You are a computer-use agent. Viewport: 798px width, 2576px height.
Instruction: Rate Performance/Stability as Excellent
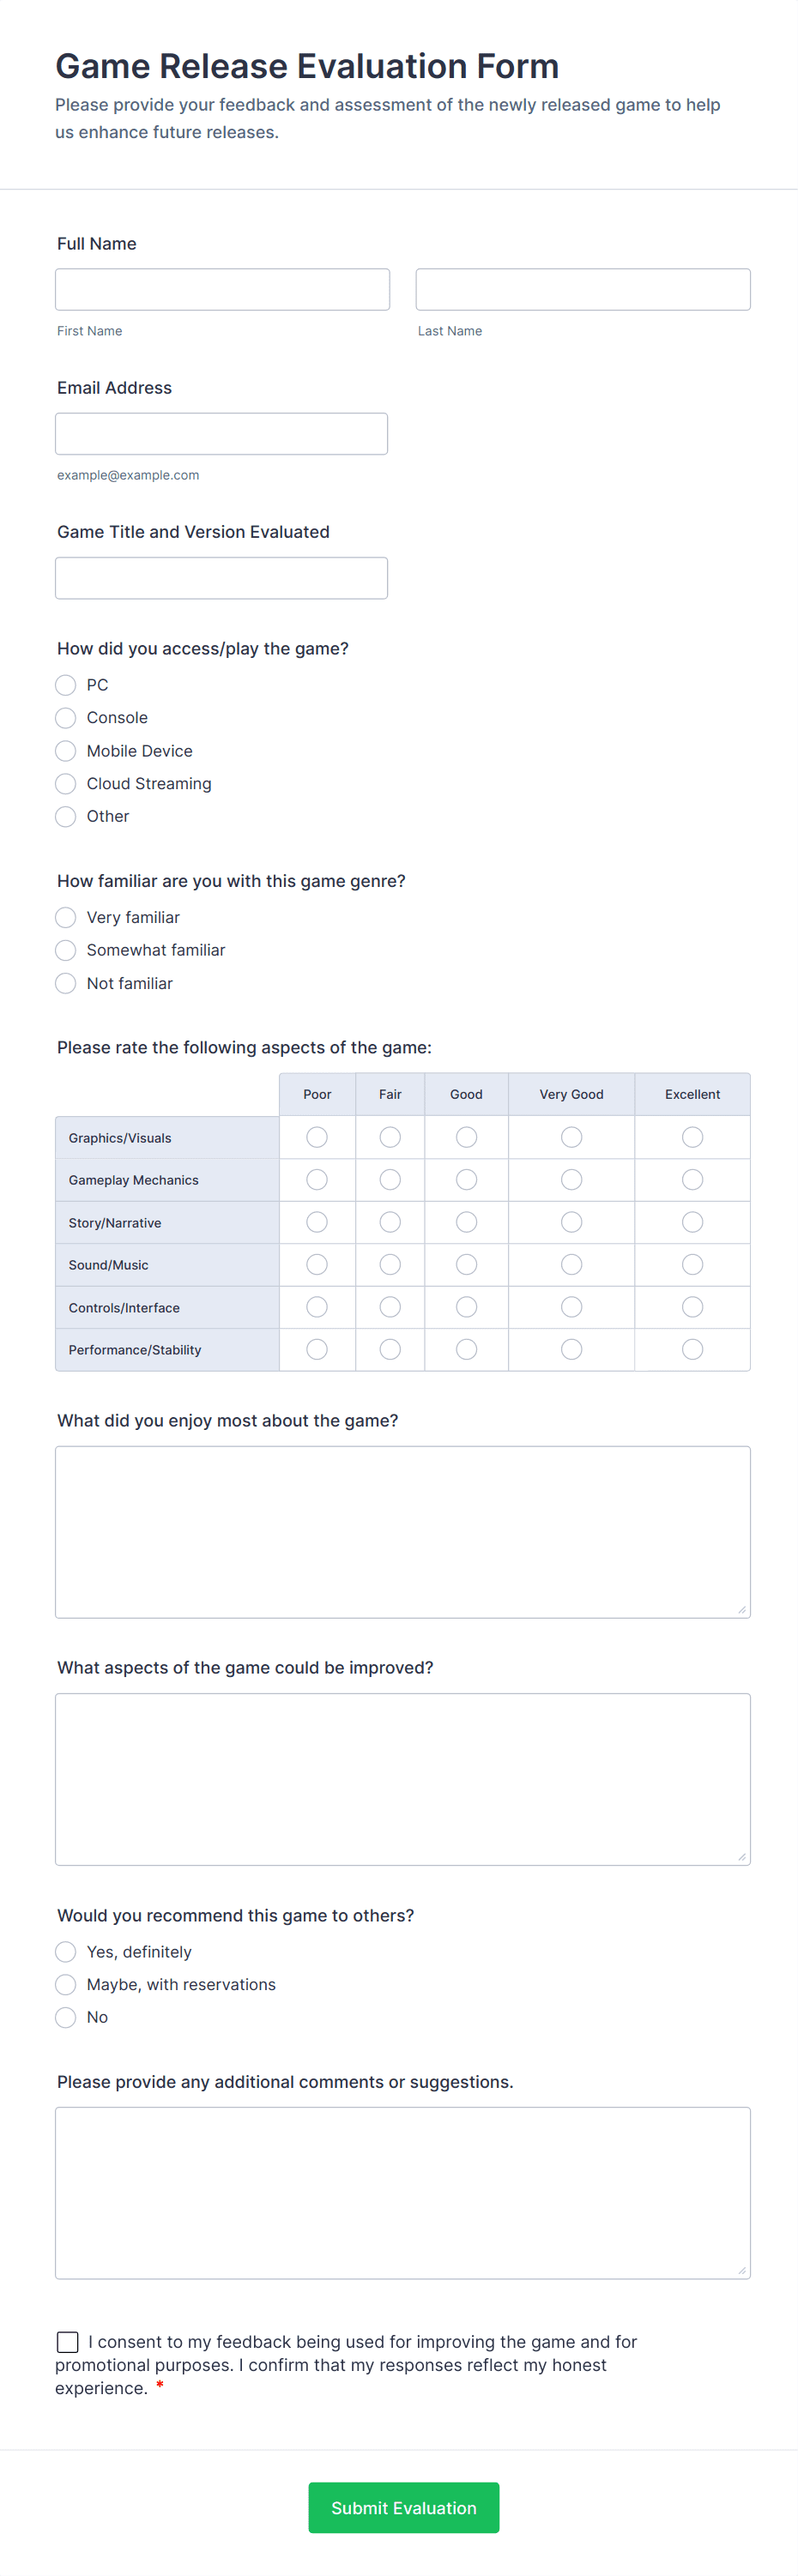(692, 1348)
